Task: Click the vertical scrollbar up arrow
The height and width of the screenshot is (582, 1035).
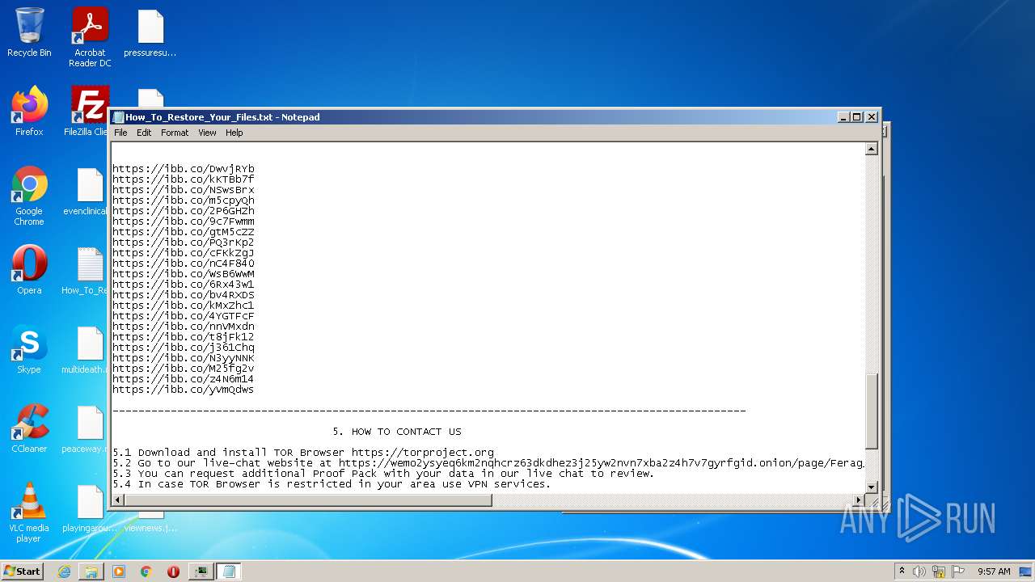Action: (872, 149)
